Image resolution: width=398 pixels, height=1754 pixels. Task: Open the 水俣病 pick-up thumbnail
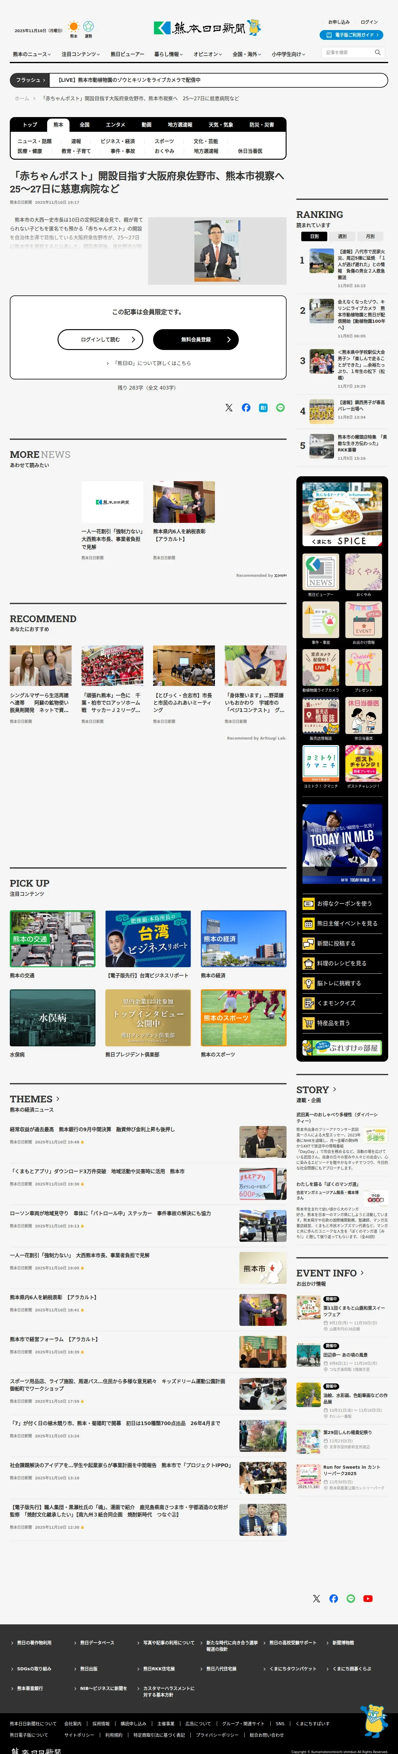click(52, 1017)
